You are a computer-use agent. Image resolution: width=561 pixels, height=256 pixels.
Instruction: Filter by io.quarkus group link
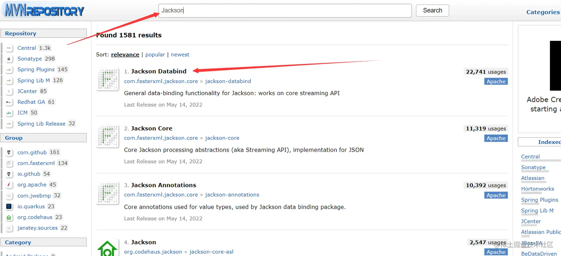tap(31, 206)
